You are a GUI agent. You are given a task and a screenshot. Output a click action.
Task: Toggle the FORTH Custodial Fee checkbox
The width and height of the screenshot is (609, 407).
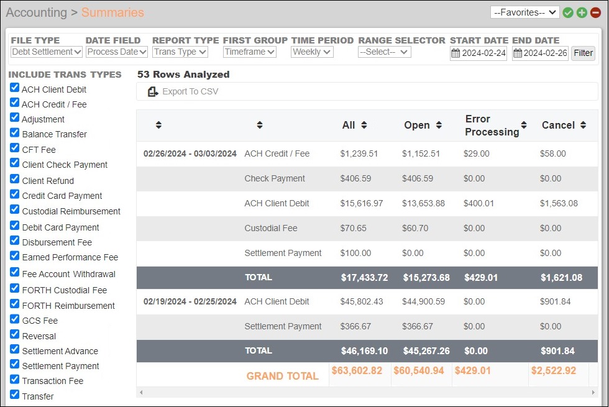[14, 290]
